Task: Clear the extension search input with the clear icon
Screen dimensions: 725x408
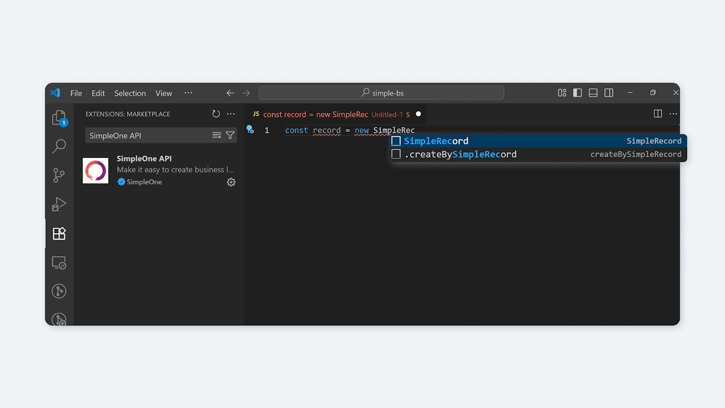Action: click(x=217, y=135)
